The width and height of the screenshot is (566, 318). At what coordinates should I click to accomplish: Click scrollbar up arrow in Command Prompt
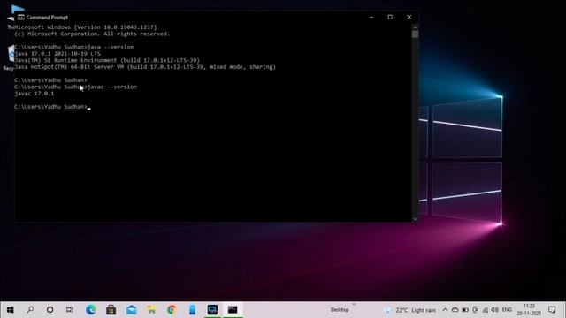415,27
